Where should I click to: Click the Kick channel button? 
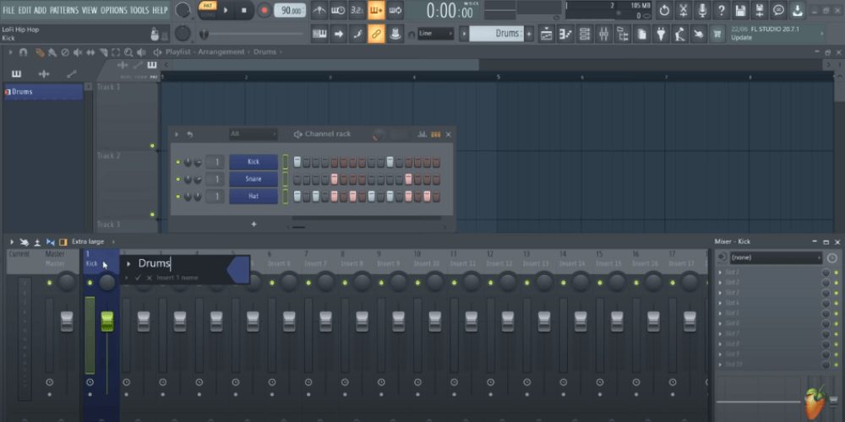pyautogui.click(x=253, y=162)
